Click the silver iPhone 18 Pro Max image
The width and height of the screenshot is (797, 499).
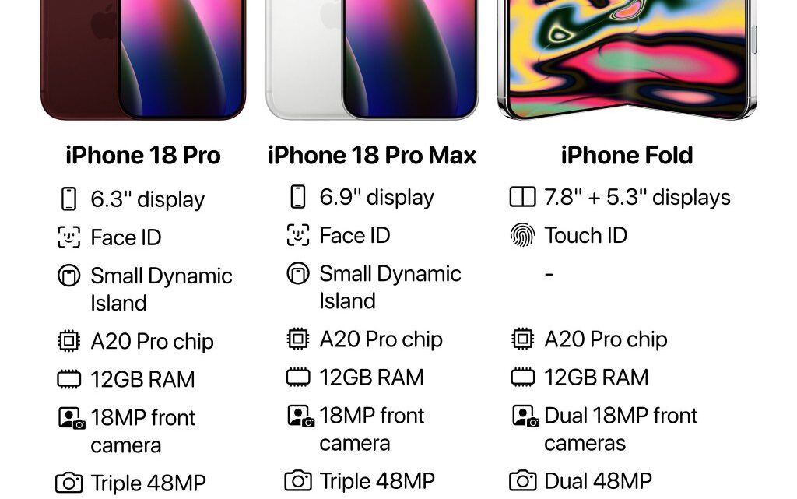click(x=371, y=59)
